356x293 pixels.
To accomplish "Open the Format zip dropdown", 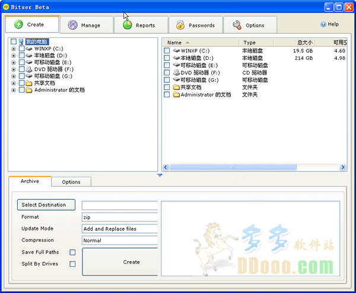I will pos(120,217).
